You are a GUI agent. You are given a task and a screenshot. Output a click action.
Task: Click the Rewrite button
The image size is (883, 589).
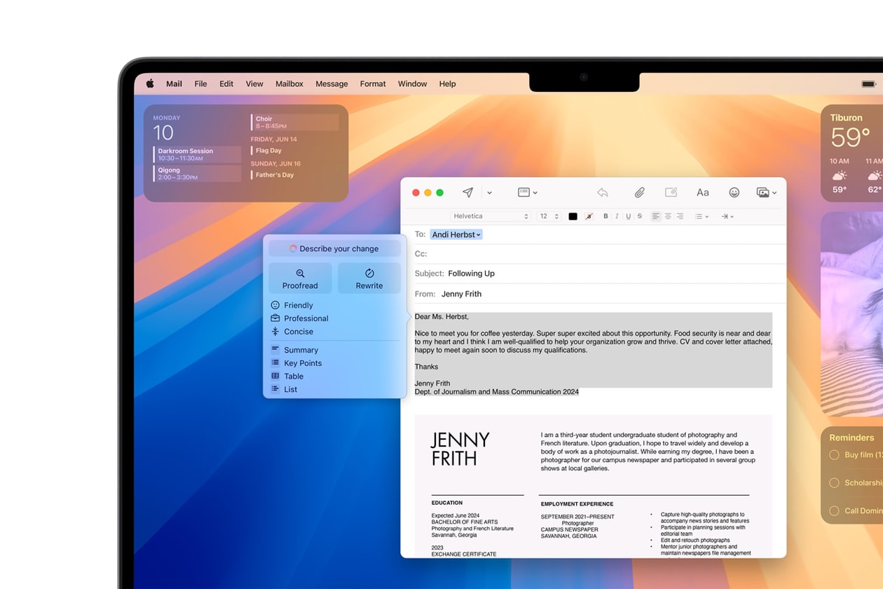coord(369,278)
